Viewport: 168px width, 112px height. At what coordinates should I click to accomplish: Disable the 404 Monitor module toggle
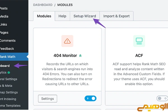coord(90,98)
